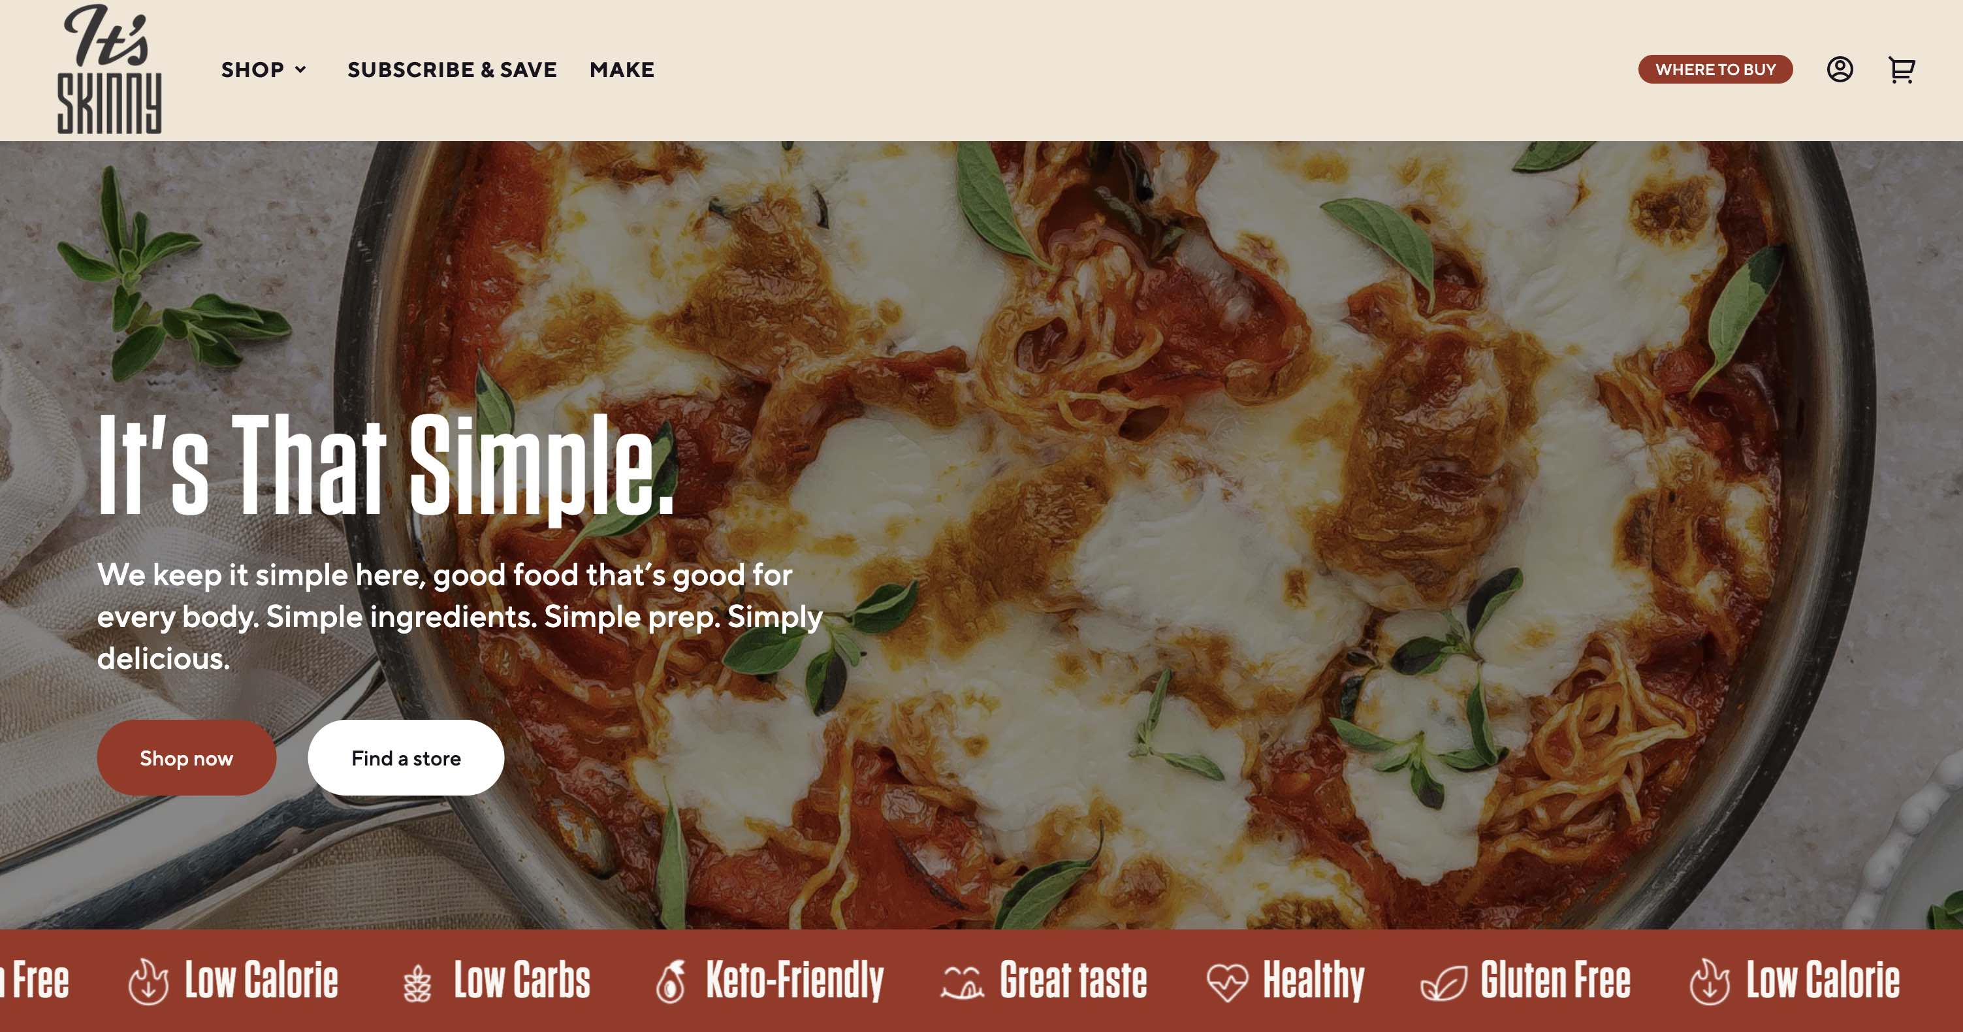The width and height of the screenshot is (1963, 1032).
Task: Open the MAKE menu item
Action: (622, 69)
